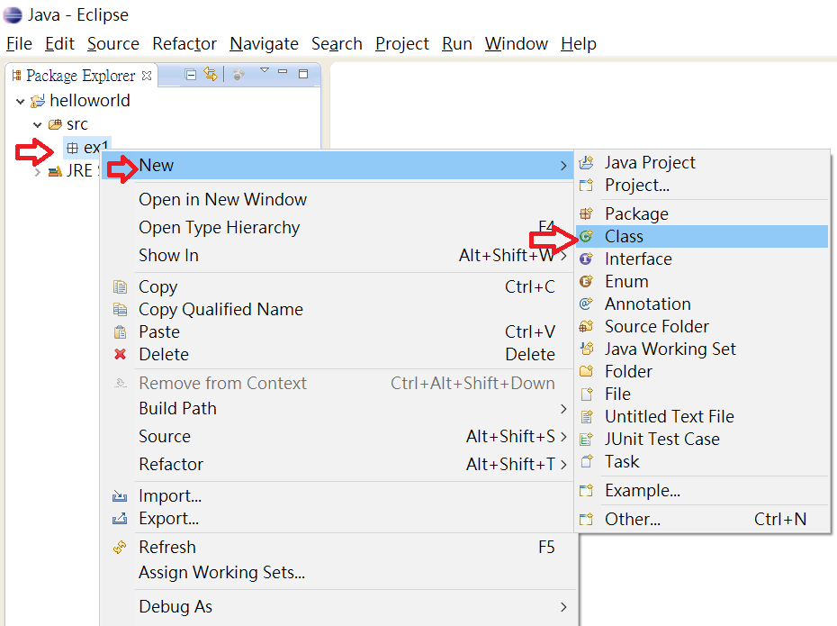Click the purple Interface icon
Screen dimensions: 837x626
[x=586, y=259]
